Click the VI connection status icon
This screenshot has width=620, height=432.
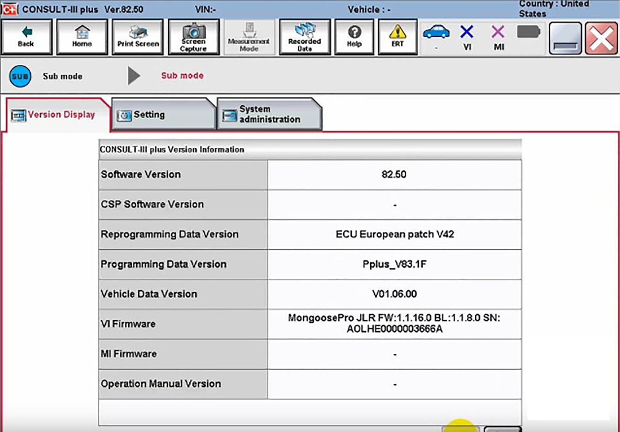pyautogui.click(x=467, y=37)
